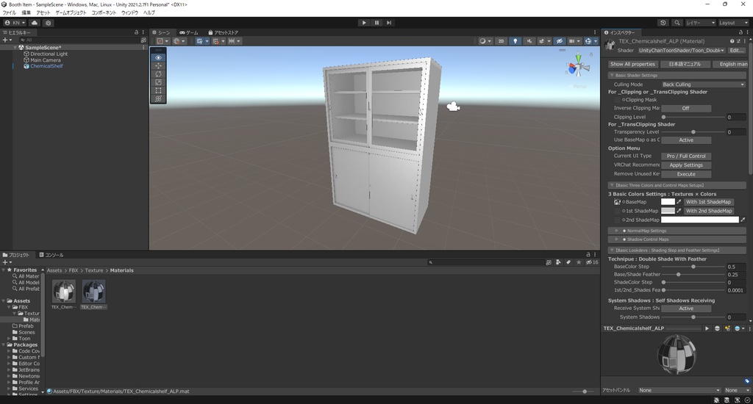Lock the Hierarchy panel
Viewport: 753px width, 404px height.
(x=136, y=32)
